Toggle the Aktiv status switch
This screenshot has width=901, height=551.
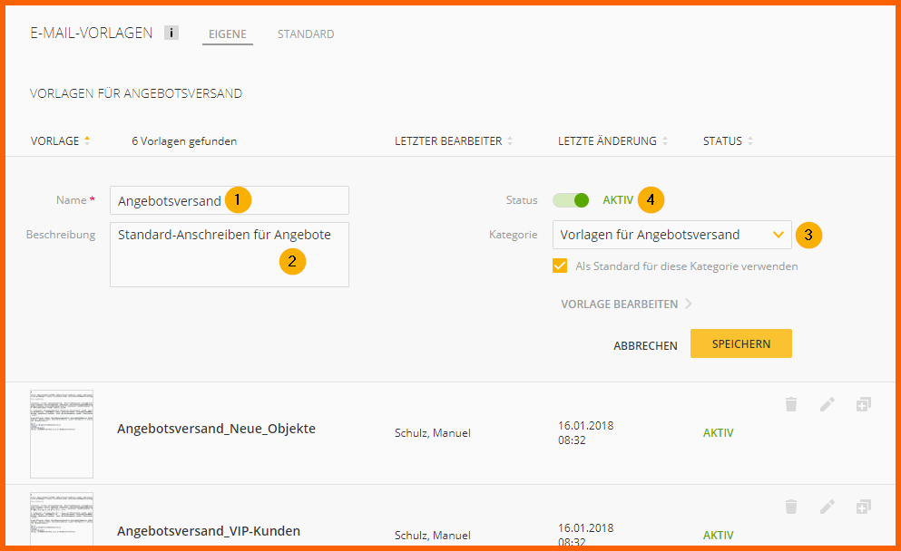pos(571,200)
